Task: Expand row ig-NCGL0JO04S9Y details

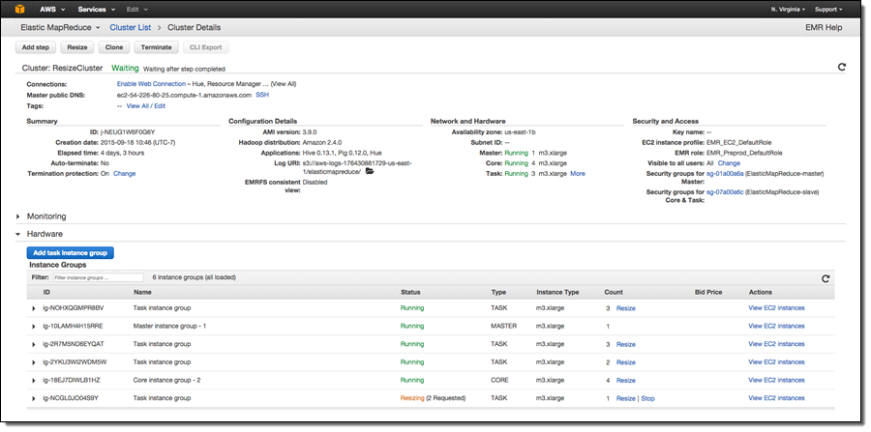Action: [34, 398]
